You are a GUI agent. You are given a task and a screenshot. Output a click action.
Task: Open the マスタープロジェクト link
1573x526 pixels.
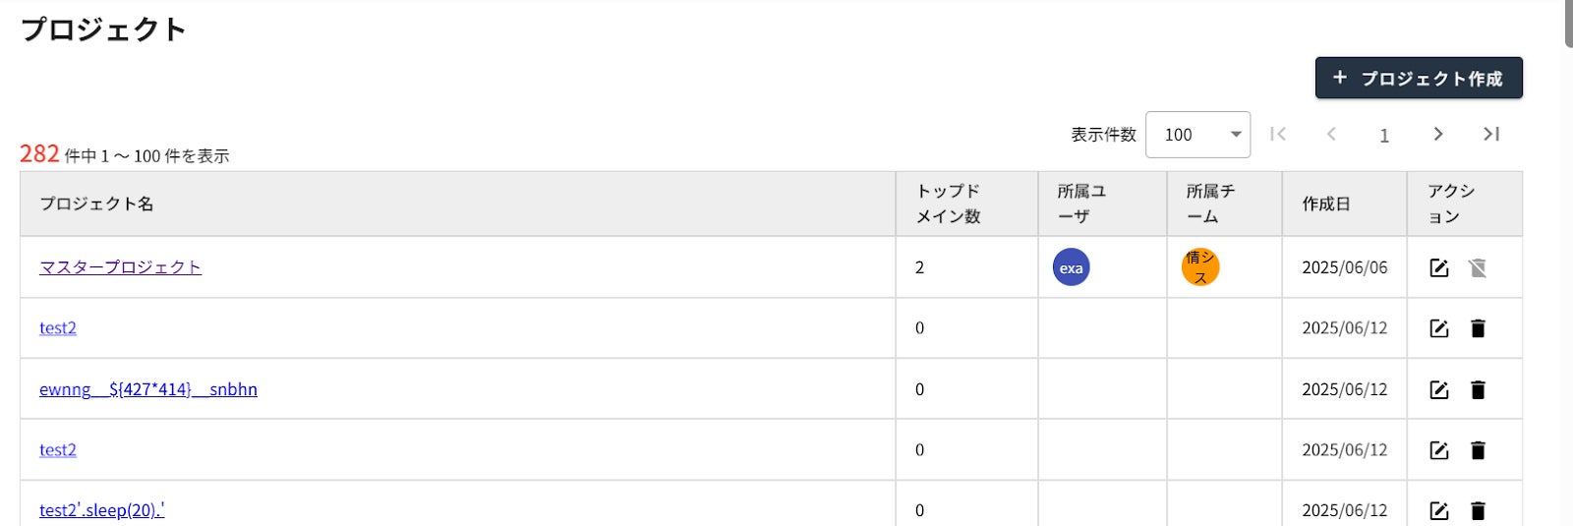pyautogui.click(x=120, y=267)
